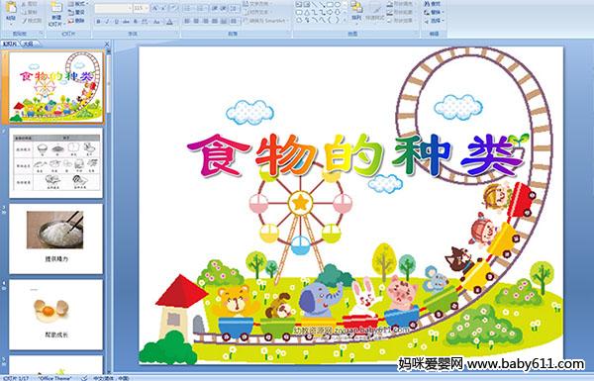Viewport: 594px width, 381px height.
Task: Apply center text alignment
Action: click(x=196, y=21)
